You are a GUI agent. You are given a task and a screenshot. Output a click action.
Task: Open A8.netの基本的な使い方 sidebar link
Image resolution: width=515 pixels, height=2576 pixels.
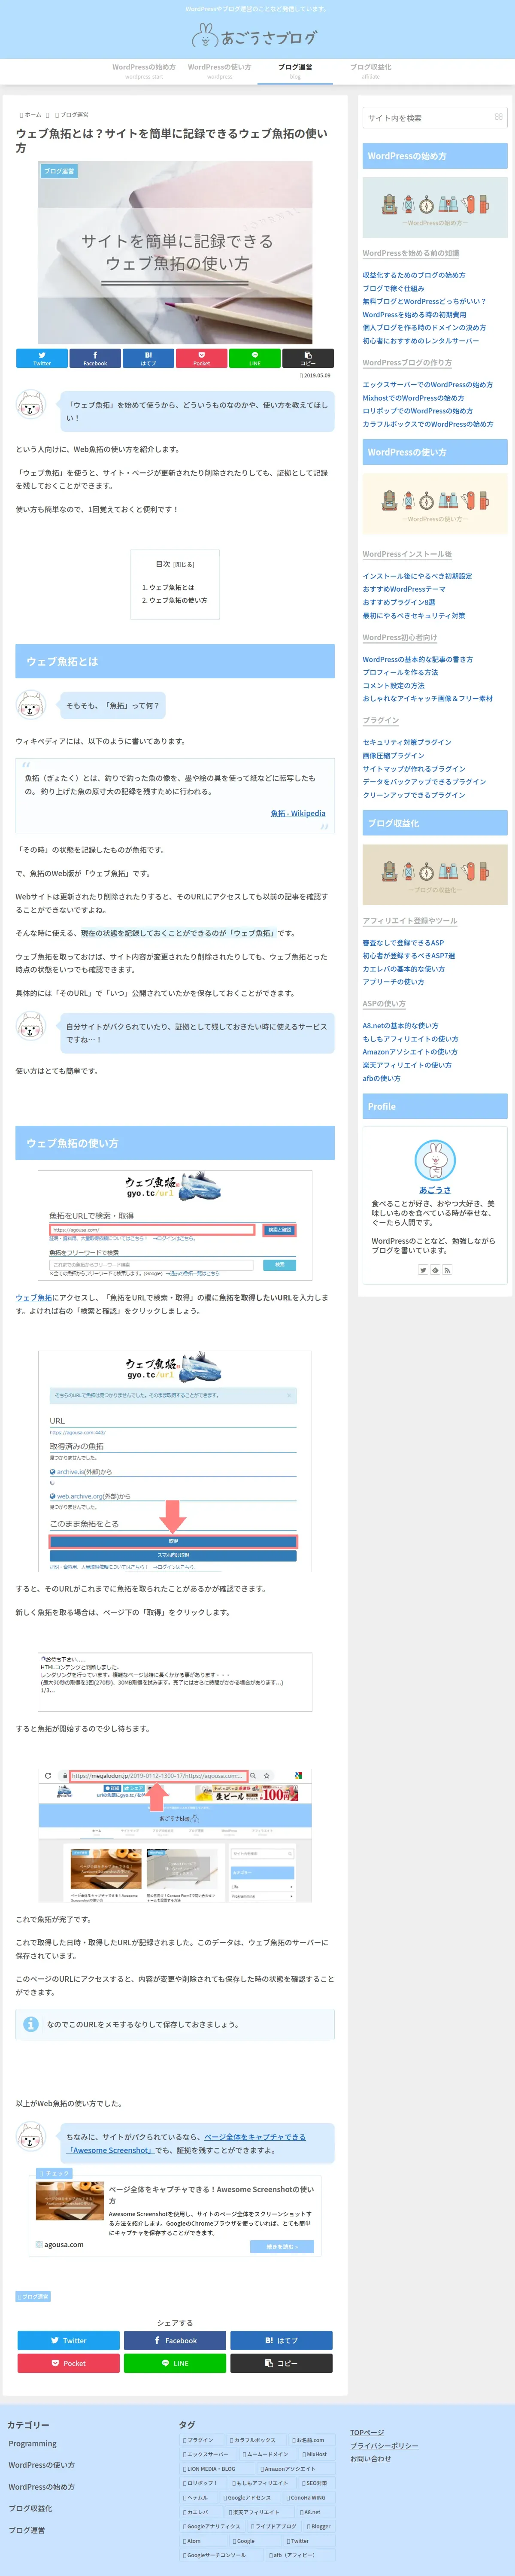point(400,1026)
